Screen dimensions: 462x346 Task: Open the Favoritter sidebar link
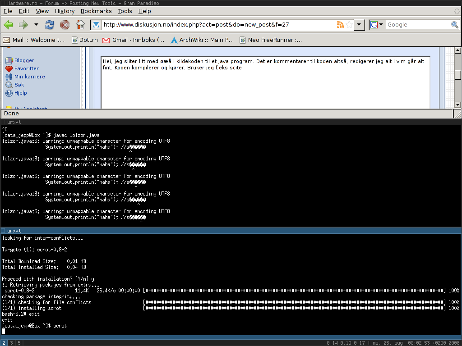tap(27, 68)
